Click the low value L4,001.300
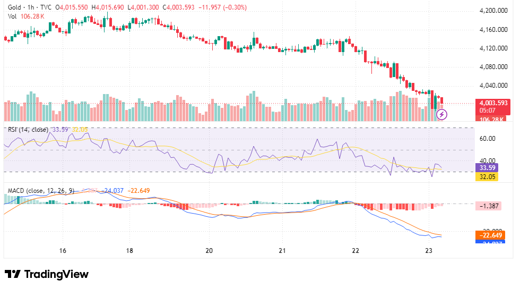The height and width of the screenshot is (305, 520). (x=143, y=7)
